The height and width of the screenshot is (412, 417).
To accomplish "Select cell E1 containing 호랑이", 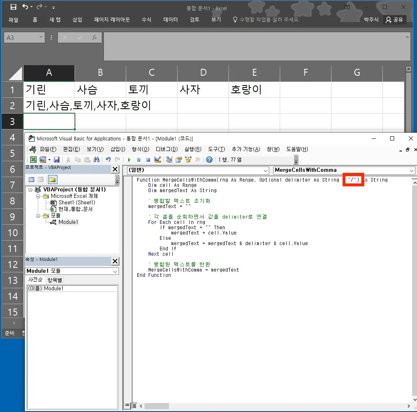I will 254,90.
